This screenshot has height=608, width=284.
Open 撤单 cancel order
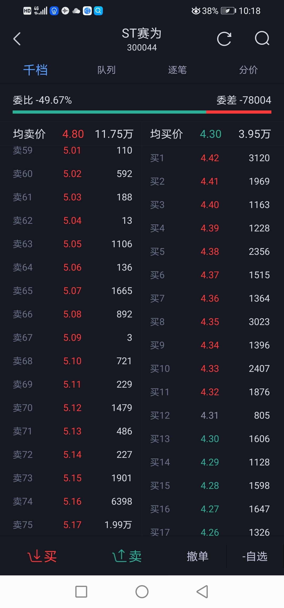[198, 556]
